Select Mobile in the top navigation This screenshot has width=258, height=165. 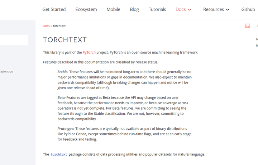(x=113, y=9)
